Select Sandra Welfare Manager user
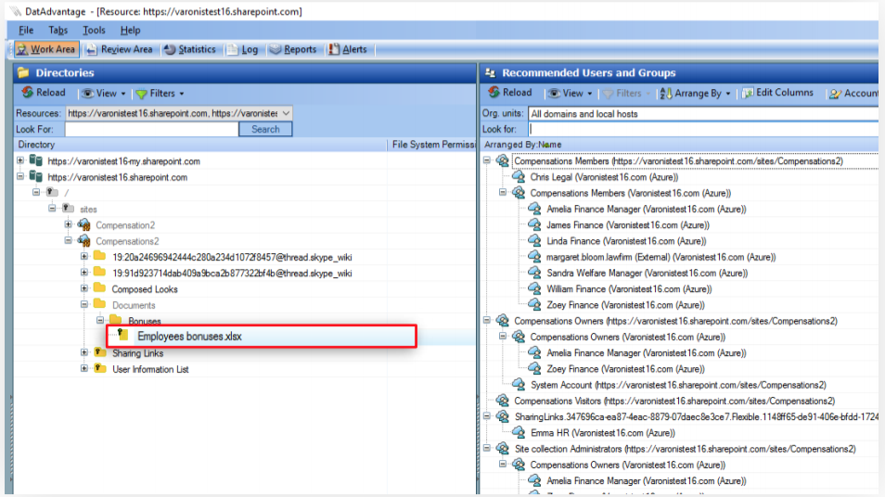 647,273
